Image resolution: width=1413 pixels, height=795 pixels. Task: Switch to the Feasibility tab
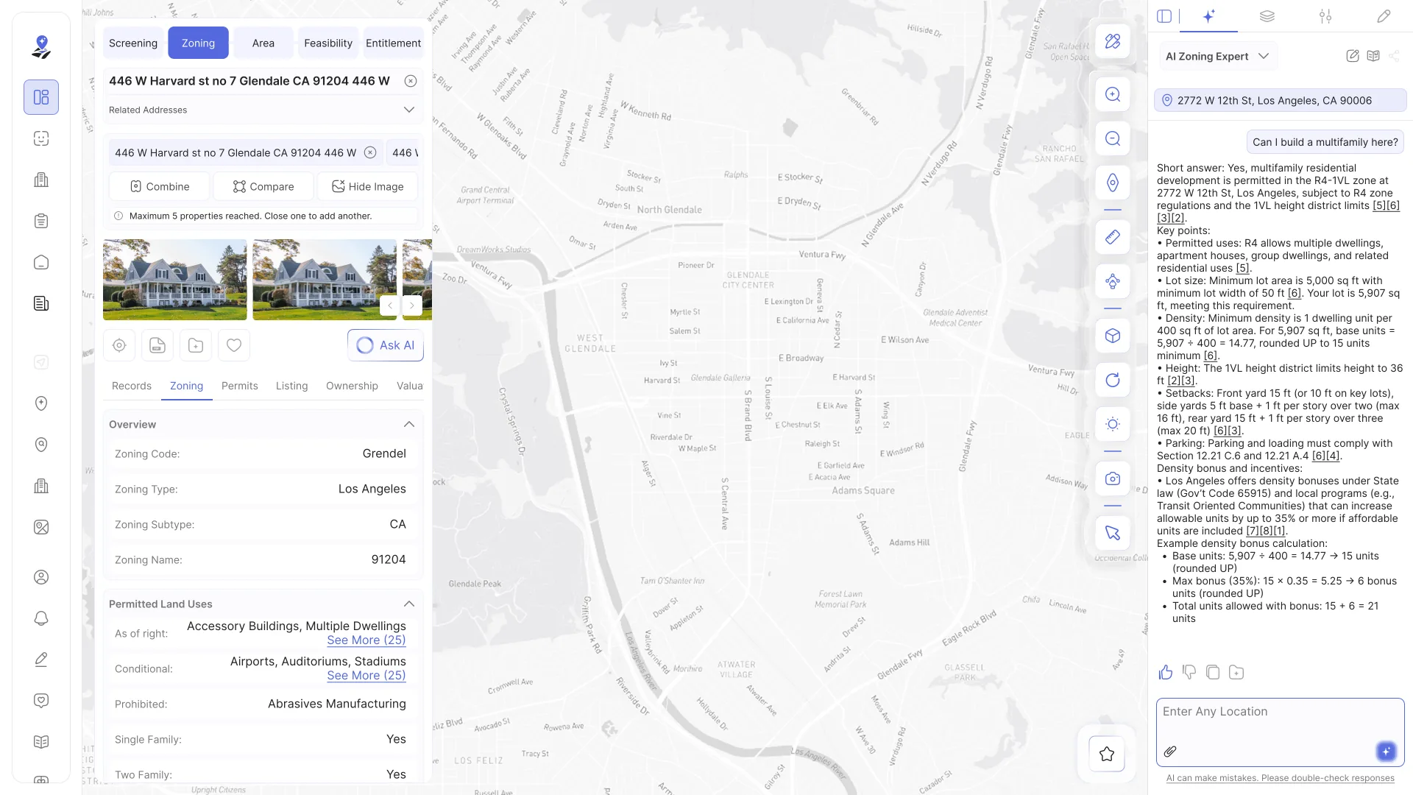point(328,43)
